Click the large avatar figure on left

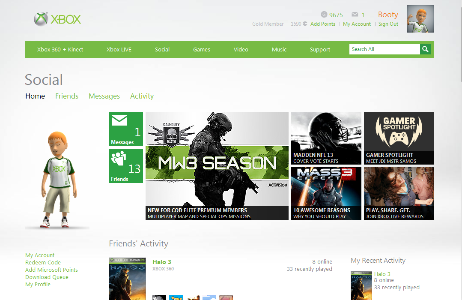(x=59, y=180)
